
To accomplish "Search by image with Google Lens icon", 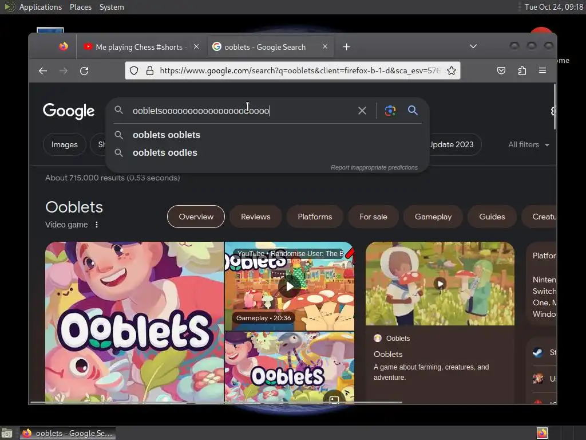I will click(x=390, y=111).
